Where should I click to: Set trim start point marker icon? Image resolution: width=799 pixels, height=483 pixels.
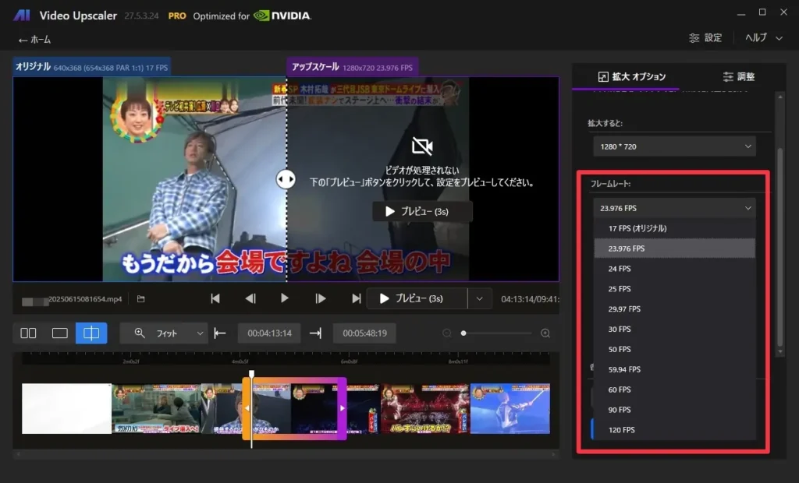tap(220, 333)
